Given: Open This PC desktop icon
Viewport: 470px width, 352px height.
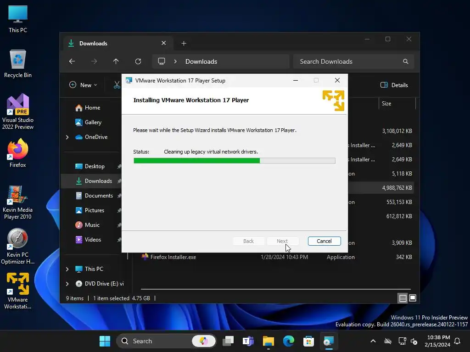Looking at the screenshot, I should coord(18,19).
